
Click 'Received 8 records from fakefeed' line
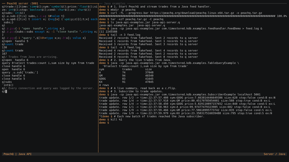coord(149,57)
